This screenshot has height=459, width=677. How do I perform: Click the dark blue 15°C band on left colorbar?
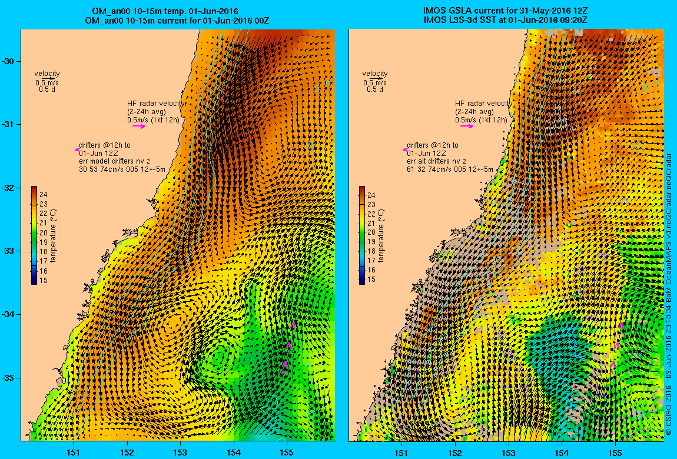point(34,280)
